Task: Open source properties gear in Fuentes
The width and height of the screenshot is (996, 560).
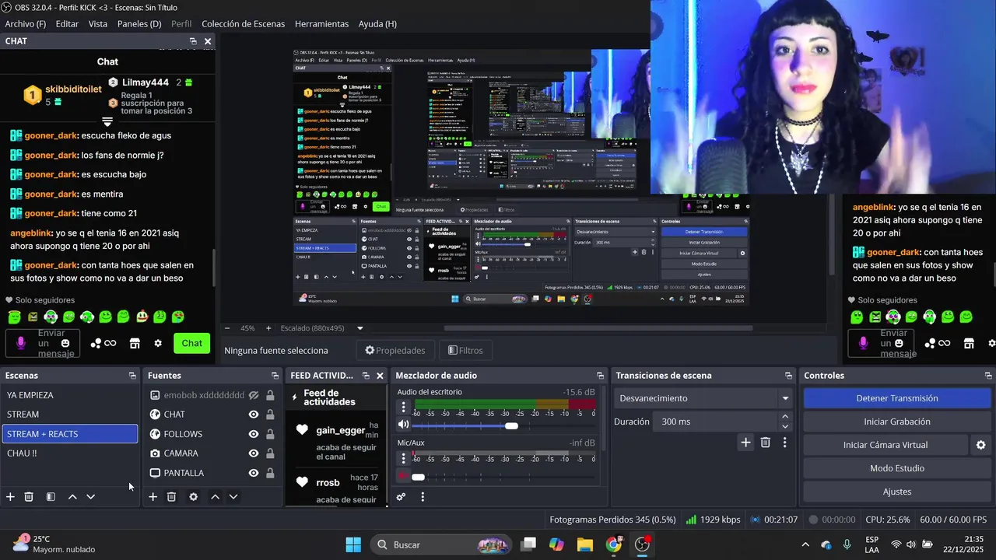Action: (194, 496)
